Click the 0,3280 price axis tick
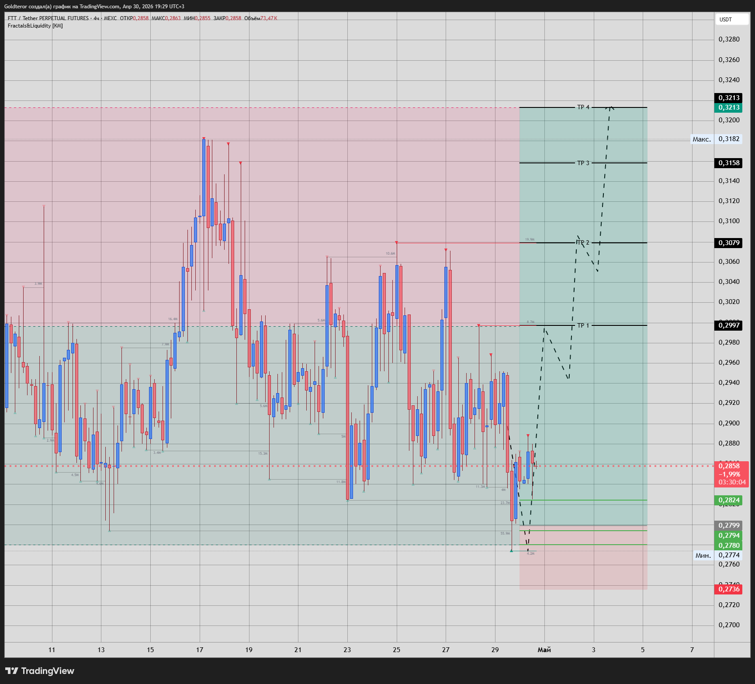Viewport: 755px width, 684px height. pos(729,39)
